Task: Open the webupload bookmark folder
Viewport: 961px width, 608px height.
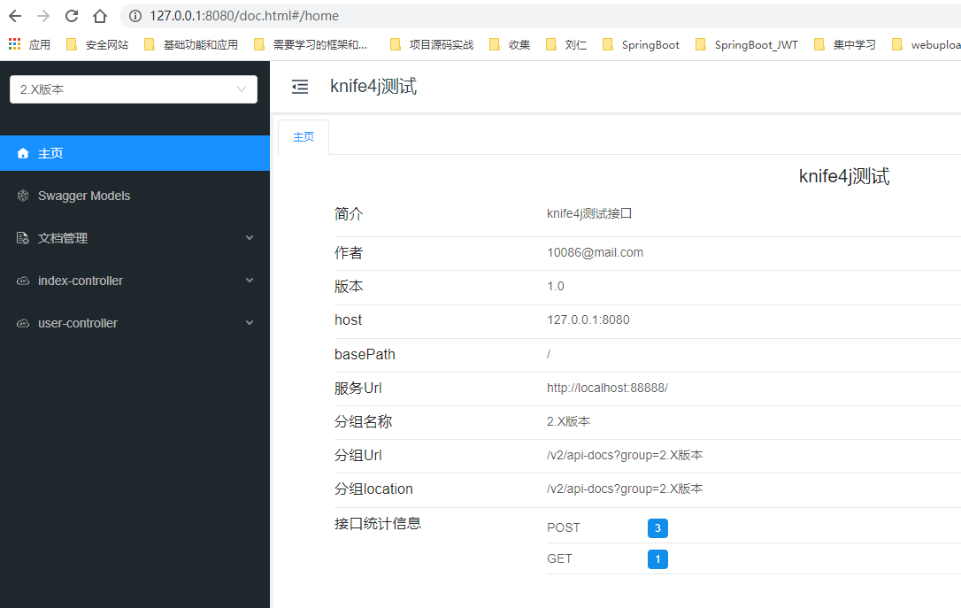Action: 926,45
